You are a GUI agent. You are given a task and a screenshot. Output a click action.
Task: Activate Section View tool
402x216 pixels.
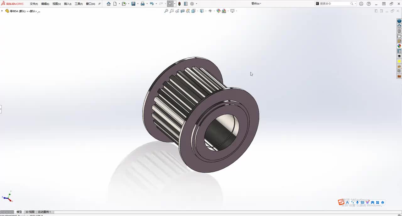[x=182, y=11]
